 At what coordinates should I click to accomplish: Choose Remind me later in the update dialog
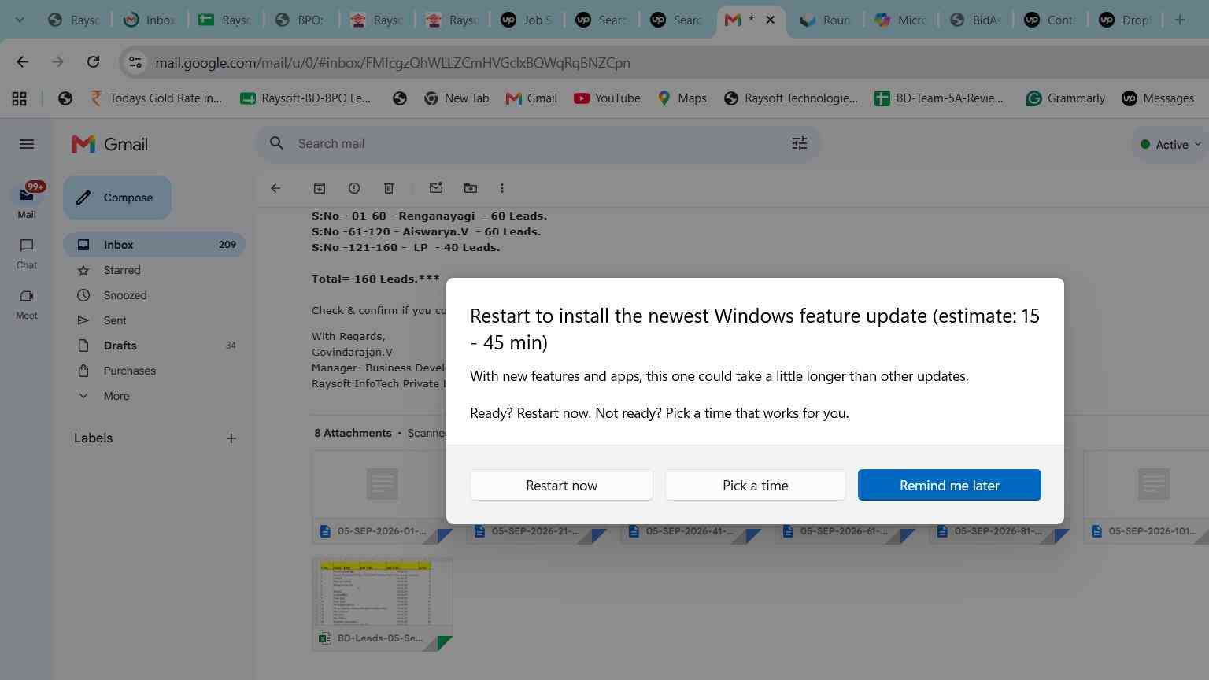[949, 485]
